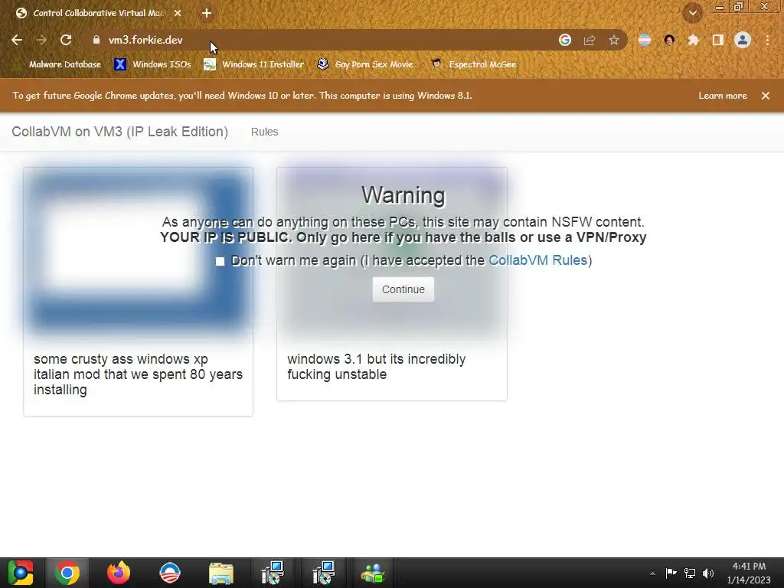This screenshot has width=784, height=588.
Task: Show hidden system tray icons
Action: pyautogui.click(x=652, y=573)
